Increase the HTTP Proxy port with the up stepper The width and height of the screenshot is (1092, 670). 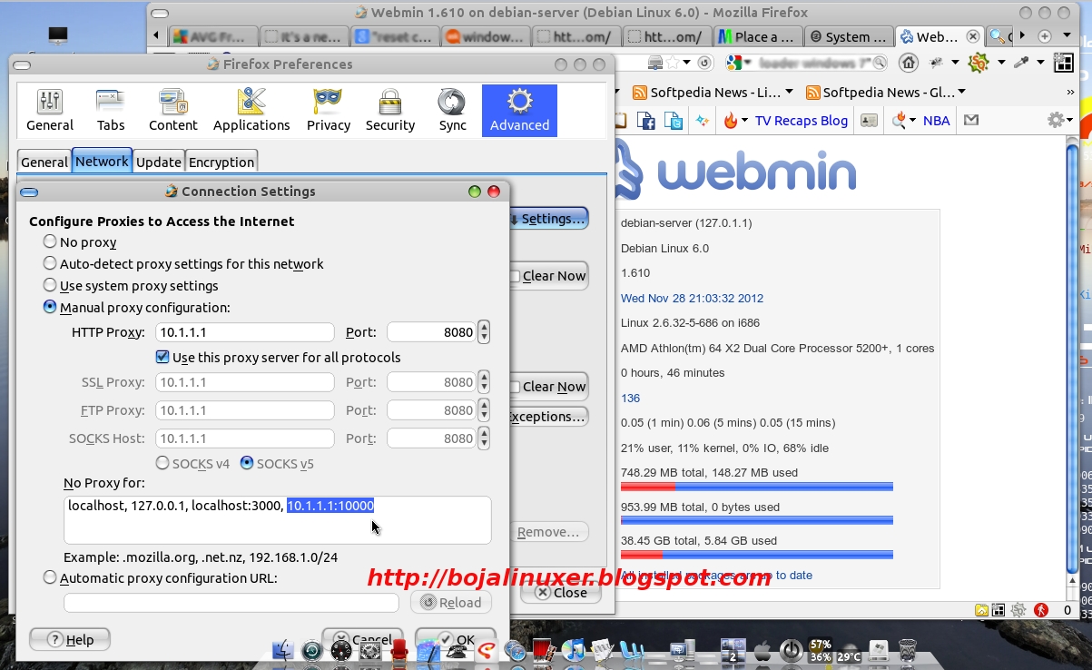point(483,327)
